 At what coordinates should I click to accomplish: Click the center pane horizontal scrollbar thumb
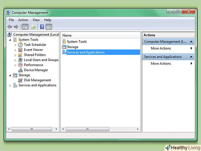[88, 129]
